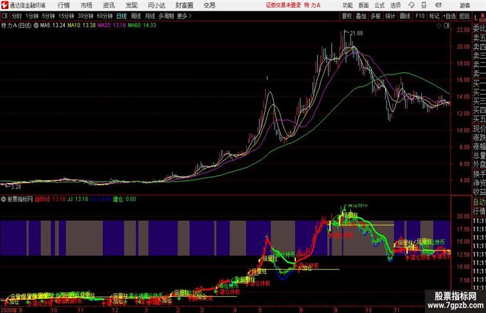486x313 pixels.
Task: Open the 问小达 menu
Action: (156, 5)
